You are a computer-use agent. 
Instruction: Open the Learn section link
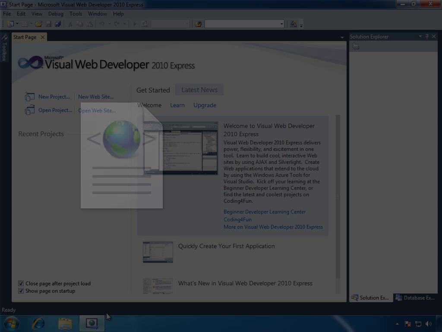[x=177, y=105]
